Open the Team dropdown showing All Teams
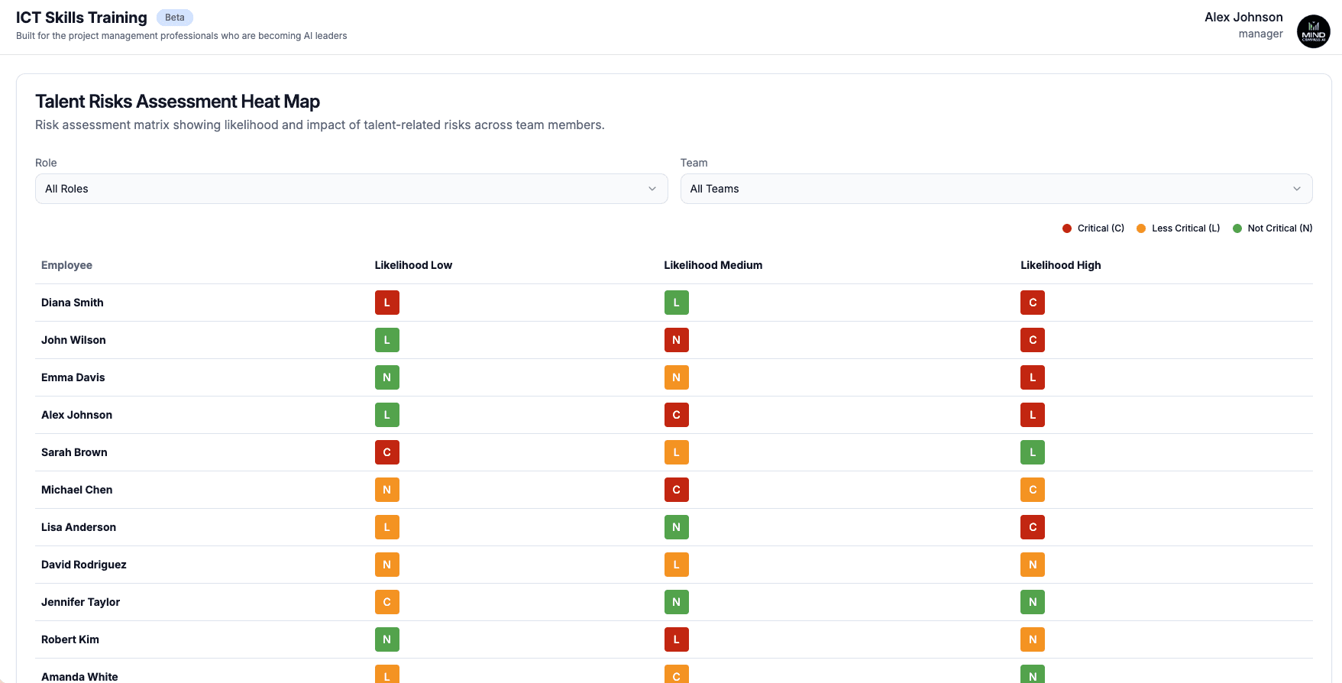1342x683 pixels. [996, 189]
